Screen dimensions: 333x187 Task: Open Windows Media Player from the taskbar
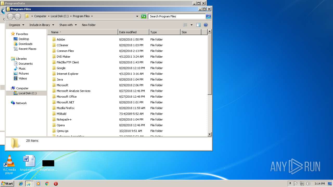38,184
